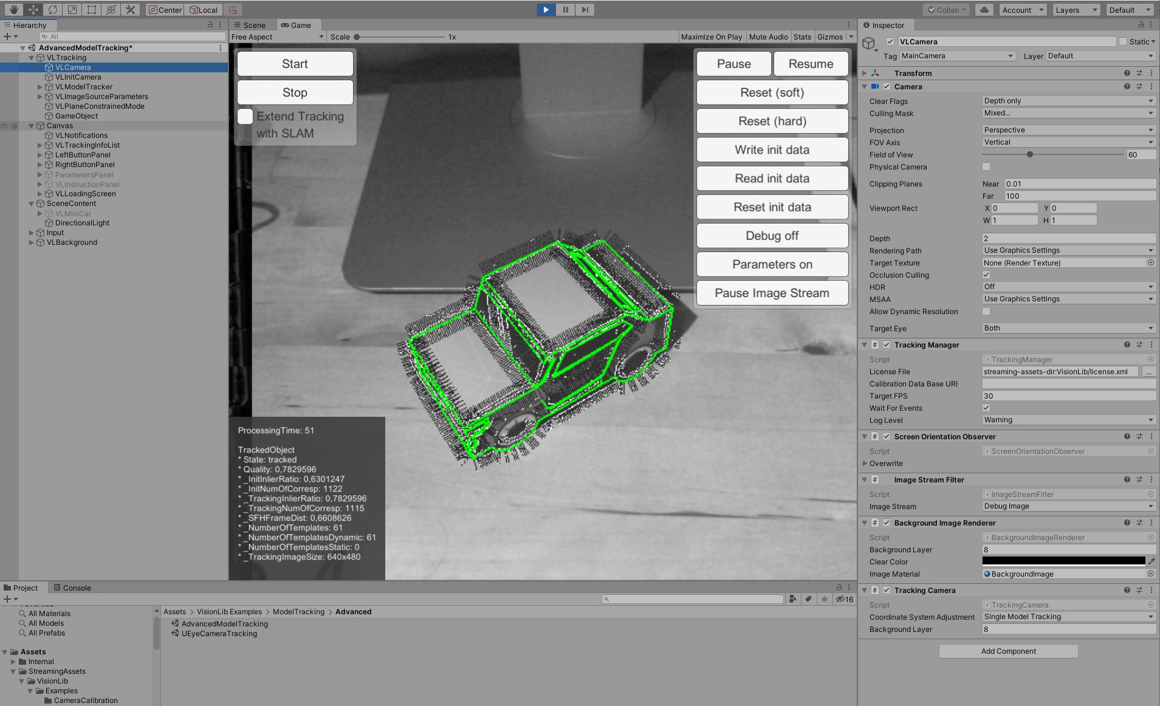Uncheck Wait For Events option

point(986,408)
